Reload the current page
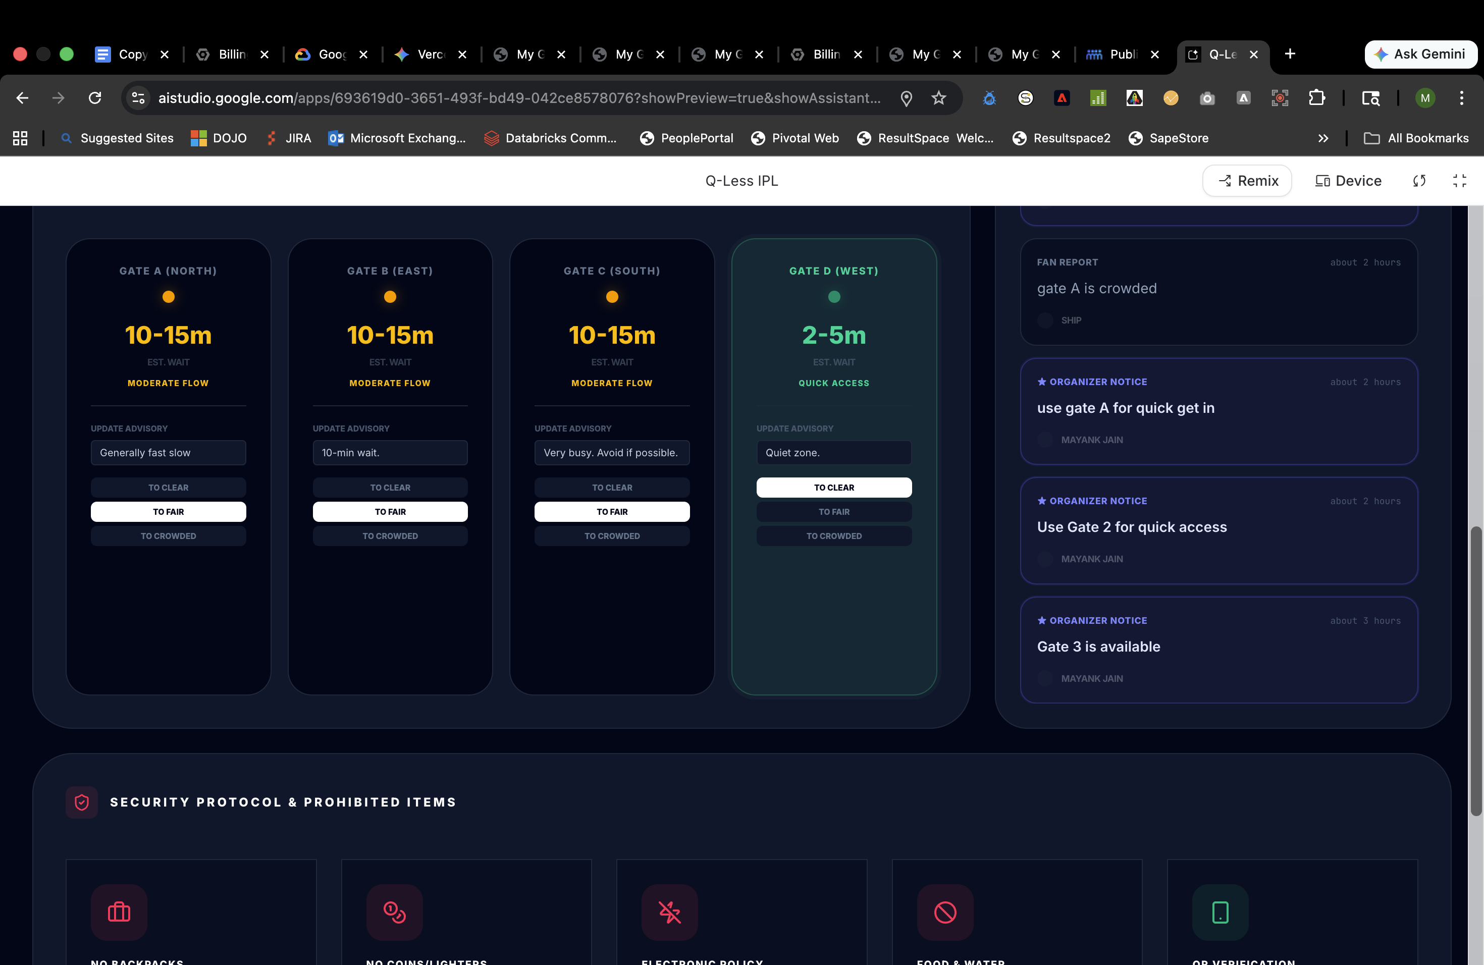Screen dimensions: 1484x965 click(x=95, y=98)
